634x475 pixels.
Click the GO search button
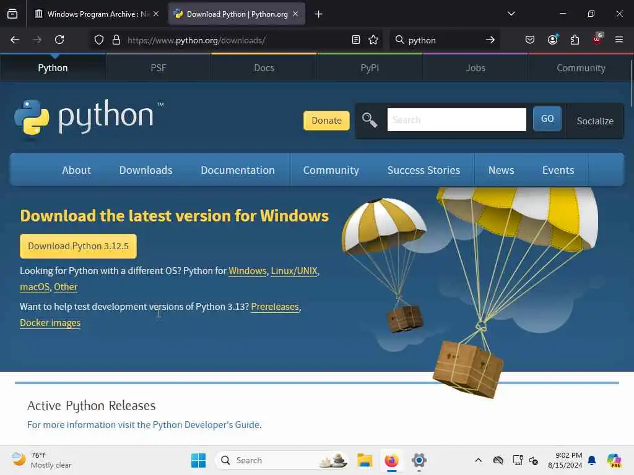(x=547, y=119)
